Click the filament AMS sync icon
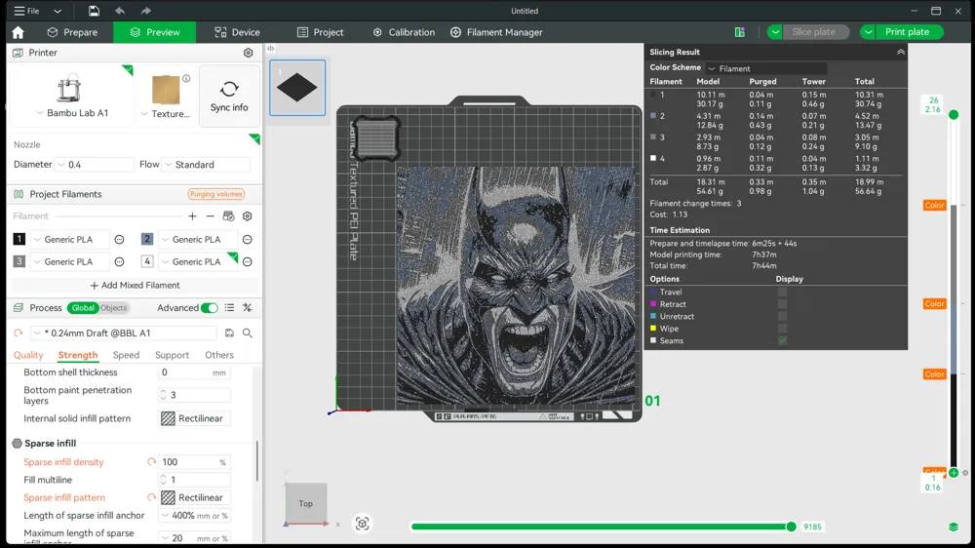 click(228, 215)
